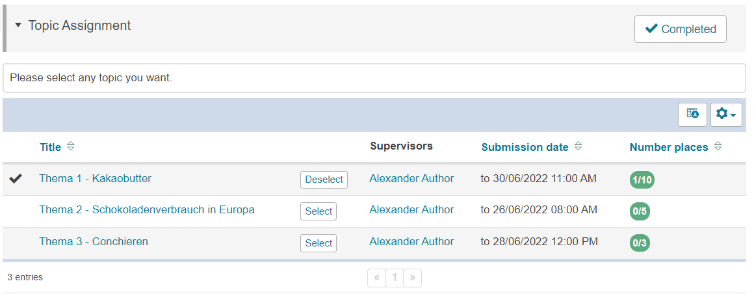Click page number 1 in pagination
This screenshot has height=305, width=754.
[x=394, y=278]
